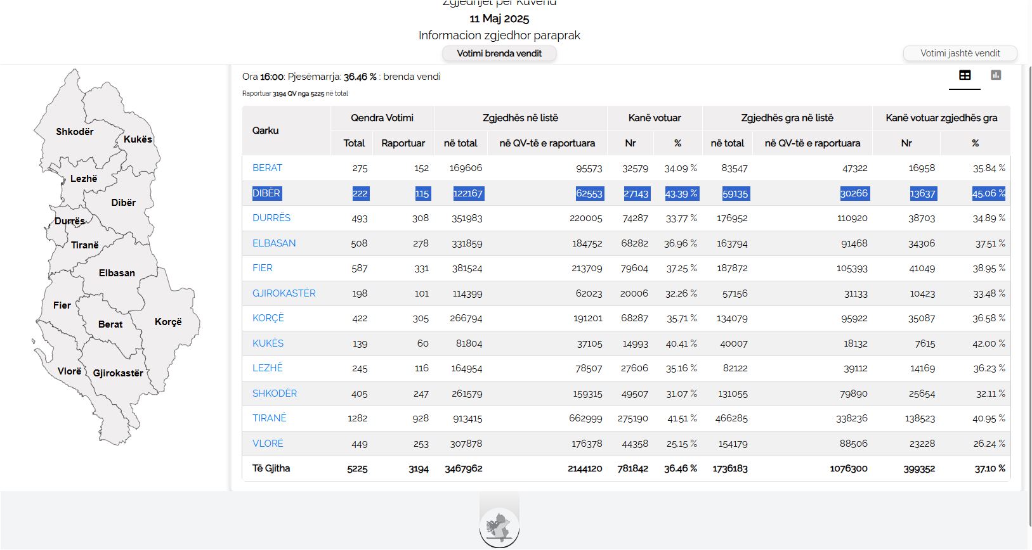Open the Votimi jashtë vendit tab
This screenshot has width=1032, height=550.
960,54
